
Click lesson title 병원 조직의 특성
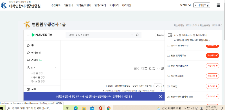point(179,56)
